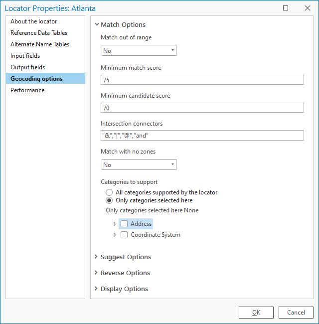Open the Match out of range dropdown
The width and height of the screenshot is (319, 324).
pyautogui.click(x=139, y=50)
